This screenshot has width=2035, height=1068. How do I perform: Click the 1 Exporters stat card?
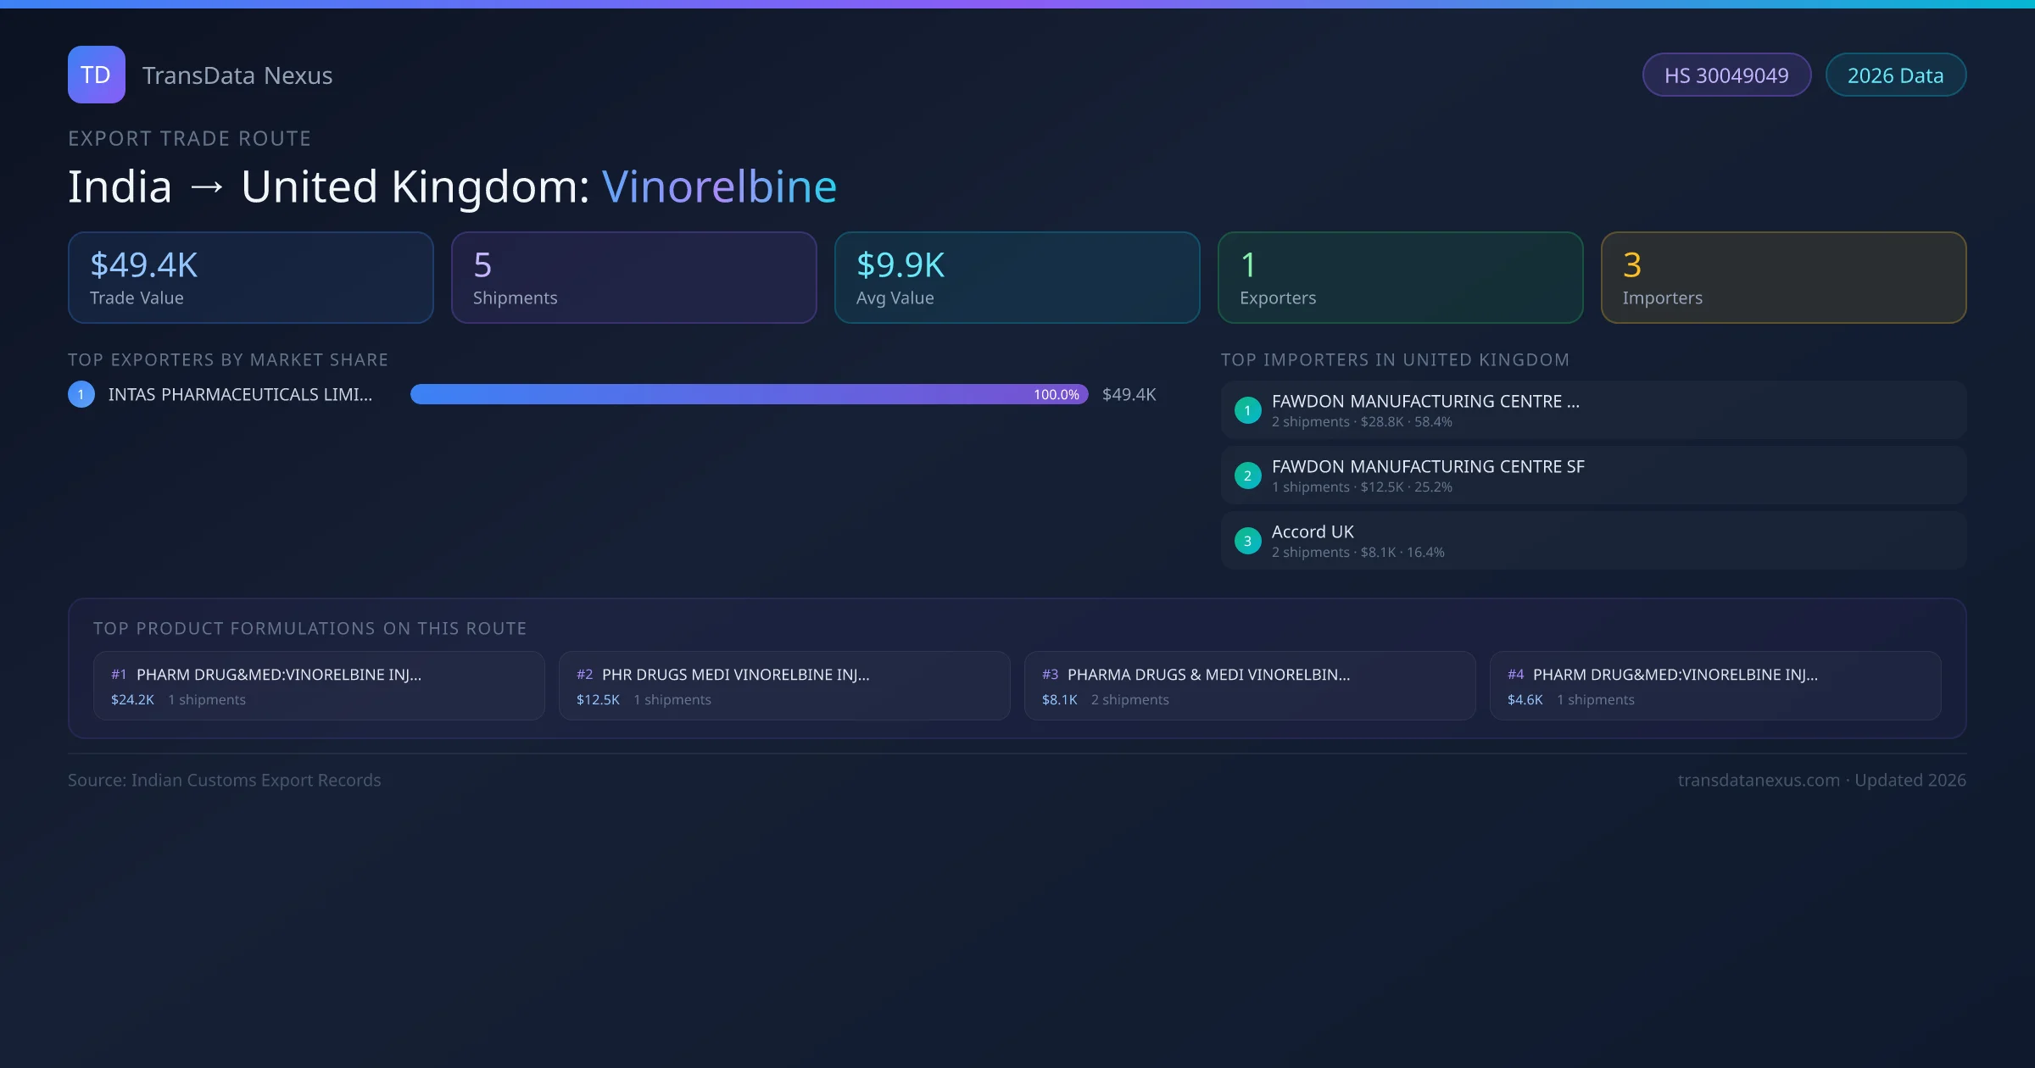(1400, 278)
